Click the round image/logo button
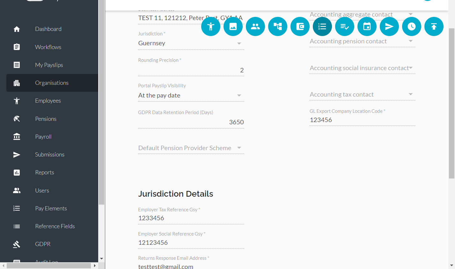This screenshot has height=269, width=455. point(233,26)
